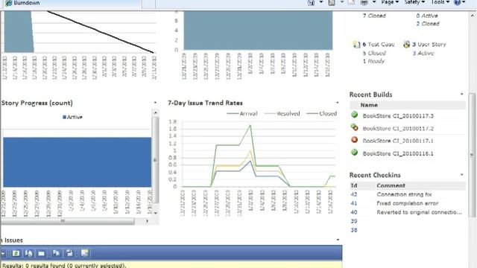Click the '1 Ready' test case count

pyautogui.click(x=373, y=61)
